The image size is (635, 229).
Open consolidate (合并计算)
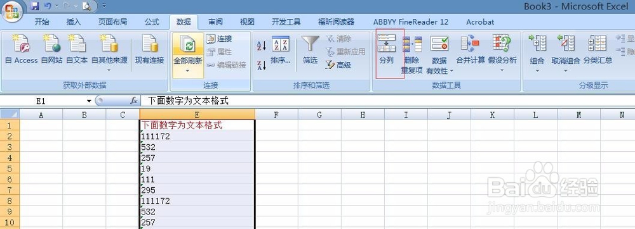(x=470, y=50)
